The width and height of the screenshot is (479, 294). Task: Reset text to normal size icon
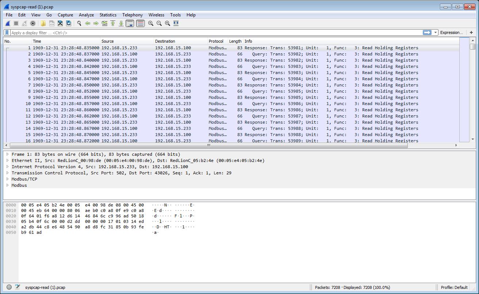click(168, 23)
